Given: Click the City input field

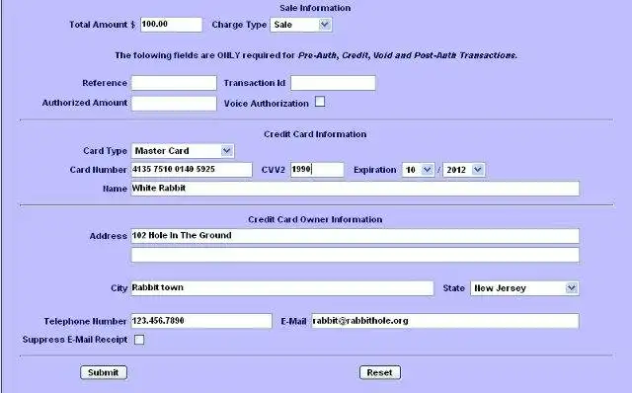Looking at the screenshot, I should click(282, 288).
